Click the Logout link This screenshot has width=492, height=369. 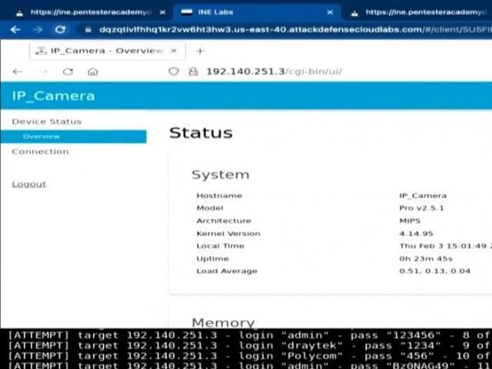coord(29,184)
